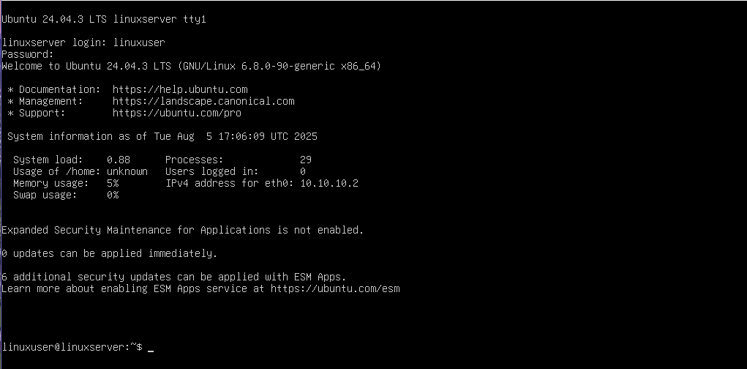This screenshot has height=369, width=747.
Task: Click the Users logged in value
Action: click(x=303, y=171)
